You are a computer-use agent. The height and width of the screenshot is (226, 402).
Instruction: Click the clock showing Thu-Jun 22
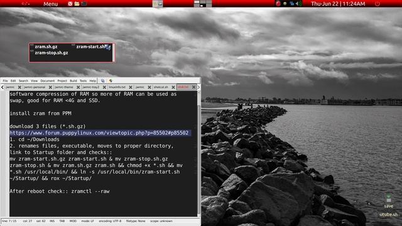(338, 4)
